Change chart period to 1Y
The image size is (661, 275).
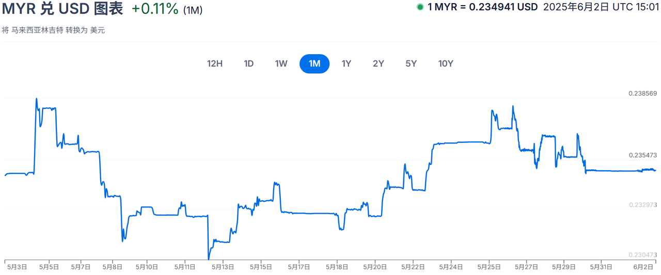346,64
